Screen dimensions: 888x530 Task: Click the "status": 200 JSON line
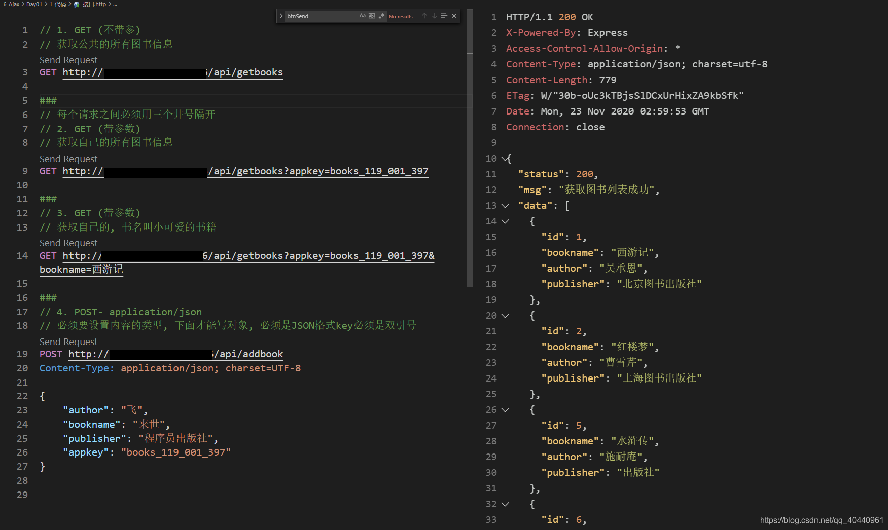point(558,174)
